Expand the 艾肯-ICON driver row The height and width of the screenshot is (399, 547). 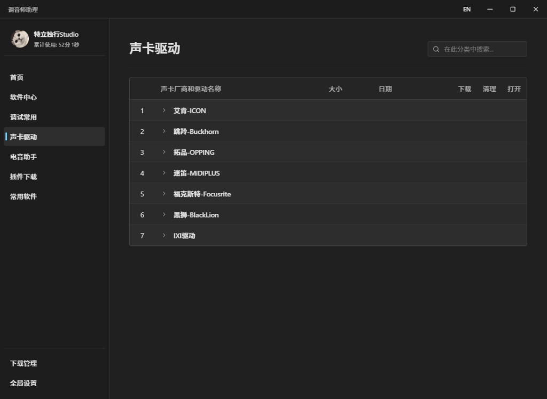165,110
